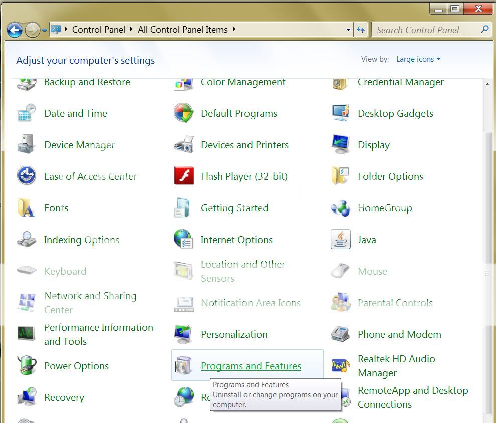Click the Mouse icon
The image size is (496, 423).
340,271
